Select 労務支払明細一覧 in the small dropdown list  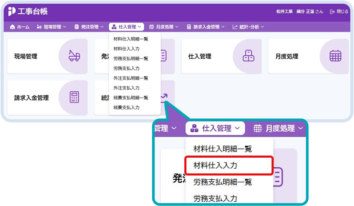tap(131, 59)
